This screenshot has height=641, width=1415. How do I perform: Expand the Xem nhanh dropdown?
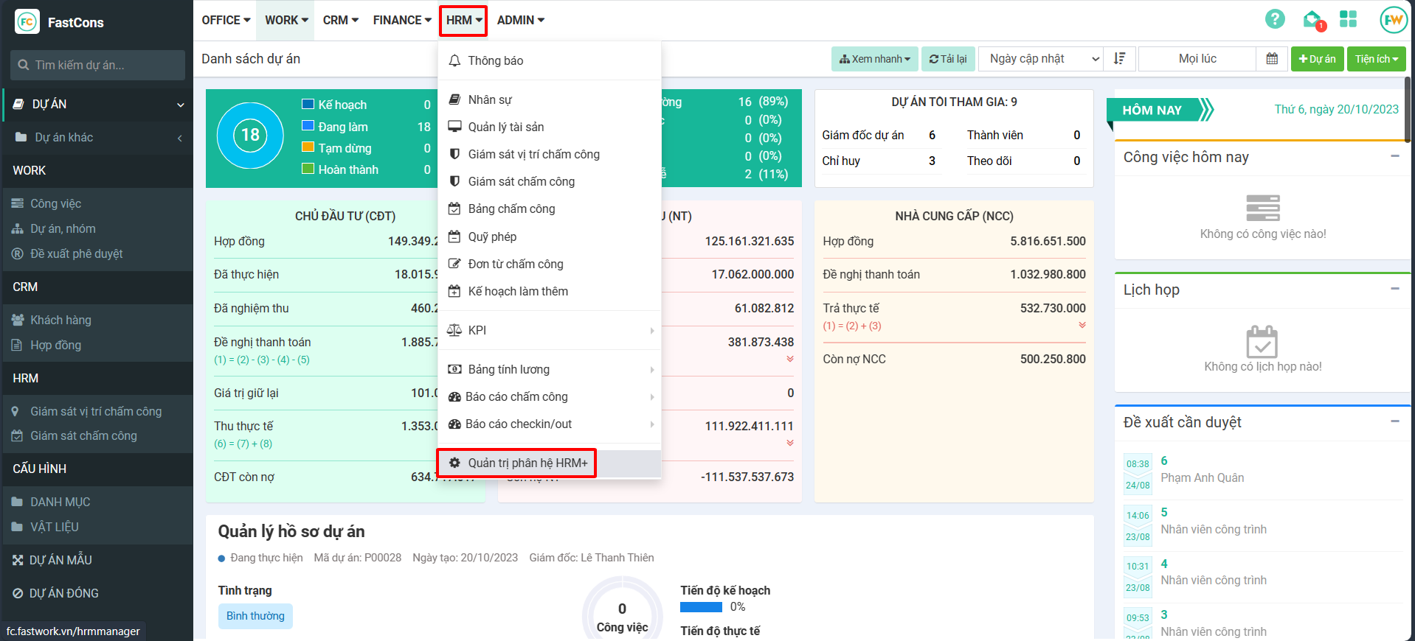pos(874,59)
